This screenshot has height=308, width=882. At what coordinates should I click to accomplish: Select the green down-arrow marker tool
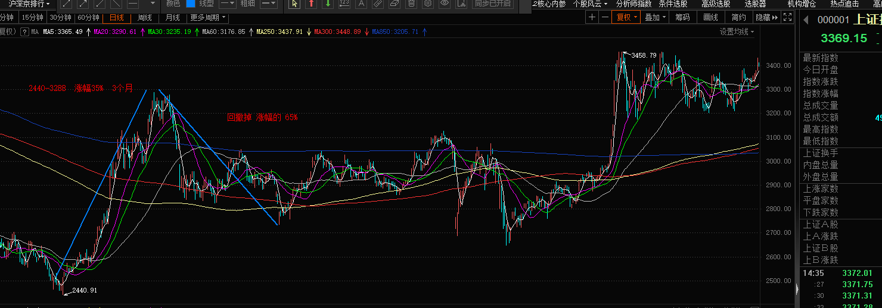(x=328, y=4)
